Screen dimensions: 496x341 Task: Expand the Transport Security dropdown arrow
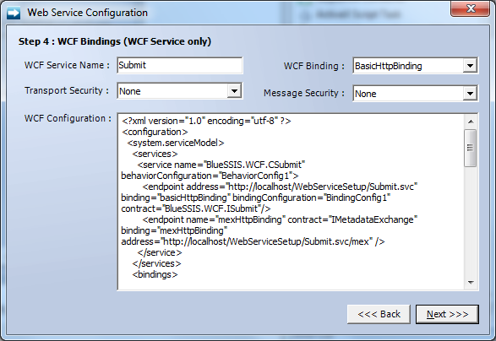(234, 91)
